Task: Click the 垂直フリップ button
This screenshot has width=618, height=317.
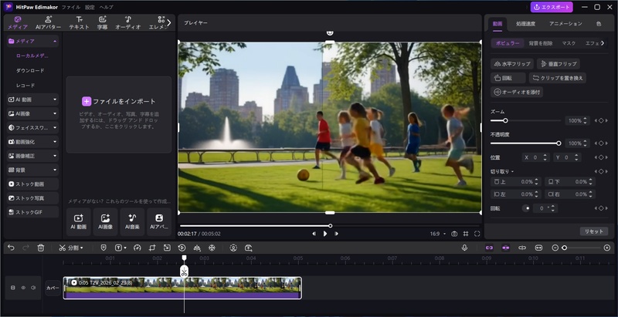Action: (559, 64)
